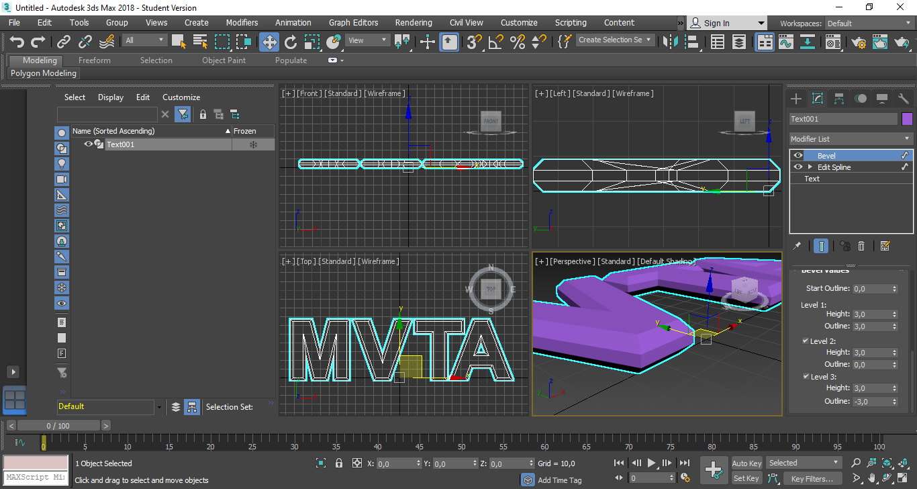Toggle Edit Spline modifier eye visibility
Screen dimensions: 917x489
[798, 167]
